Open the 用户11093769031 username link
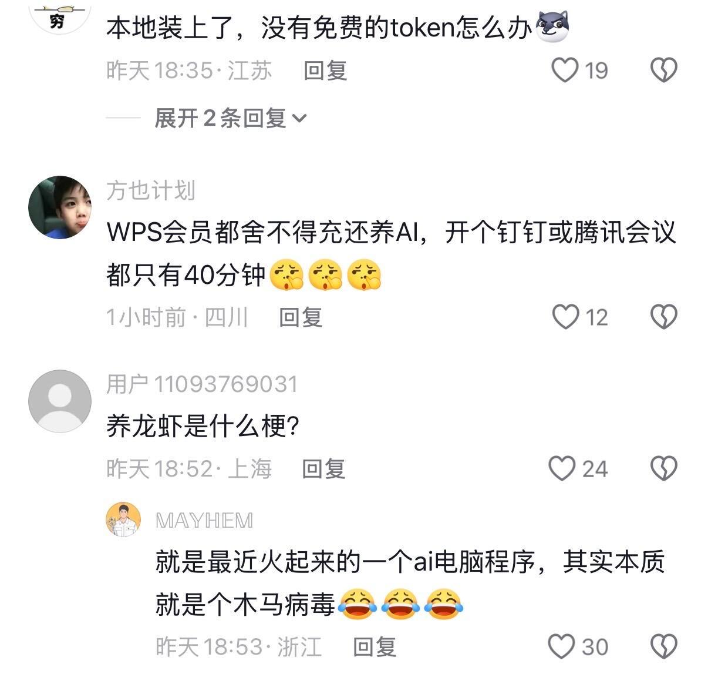Viewport: 708px width, 674px height. 202,384
